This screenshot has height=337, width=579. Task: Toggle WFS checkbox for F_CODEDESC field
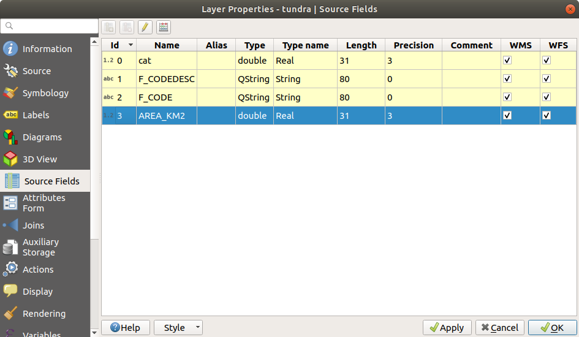coord(547,78)
